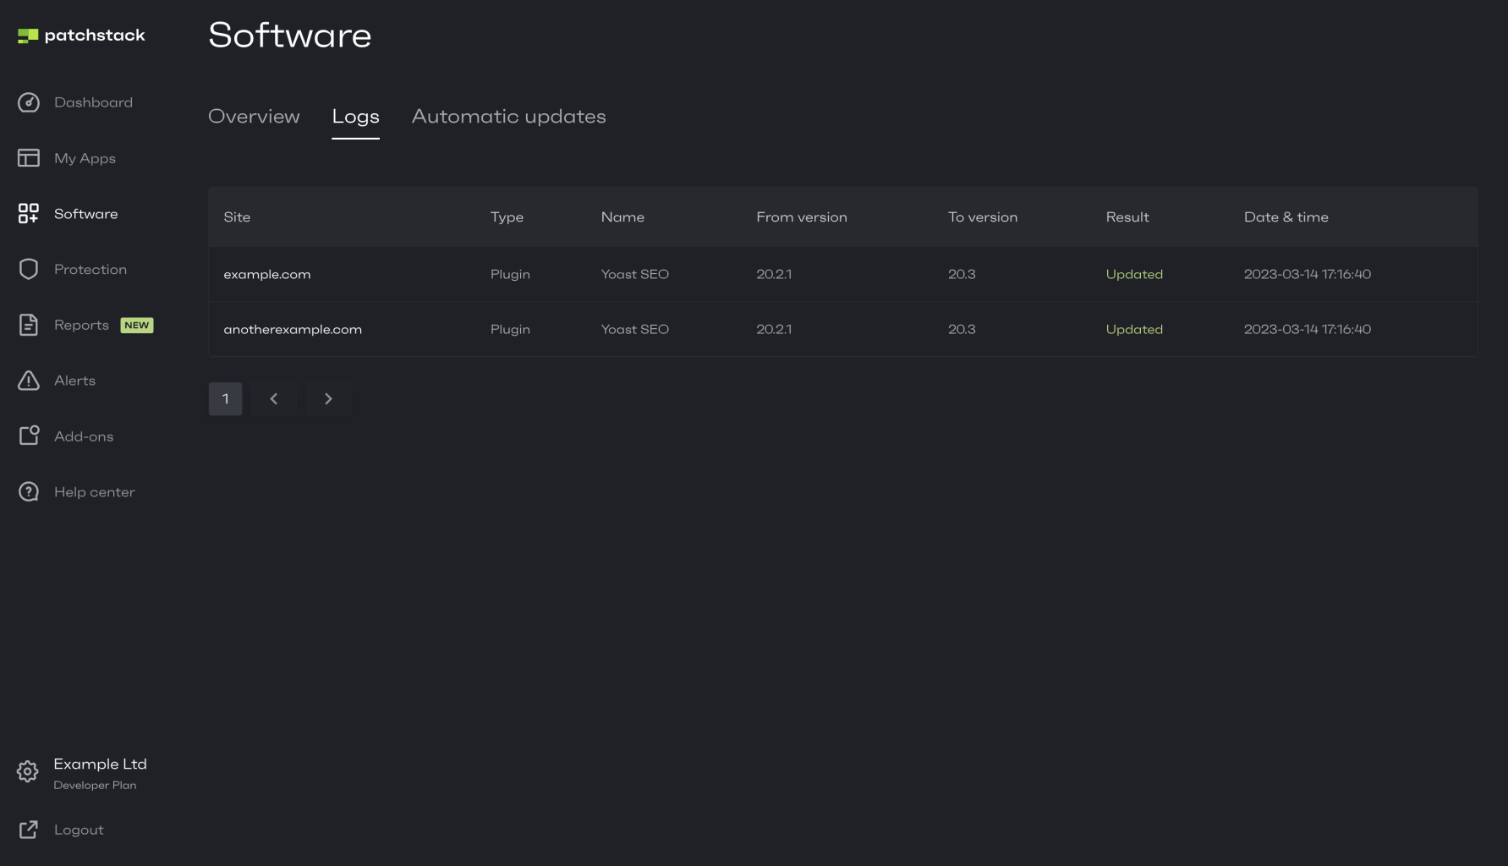Viewport: 1508px width, 866px height.
Task: Click the Dashboard gauge icon
Action: [29, 102]
